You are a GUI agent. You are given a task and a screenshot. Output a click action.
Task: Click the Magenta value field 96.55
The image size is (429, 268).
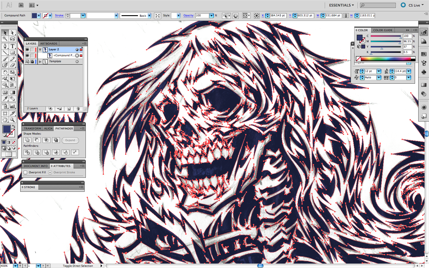pyautogui.click(x=407, y=41)
